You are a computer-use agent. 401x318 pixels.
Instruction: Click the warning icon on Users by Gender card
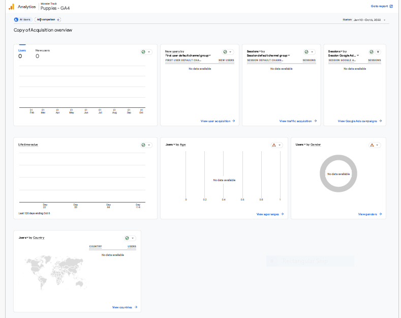point(372,145)
